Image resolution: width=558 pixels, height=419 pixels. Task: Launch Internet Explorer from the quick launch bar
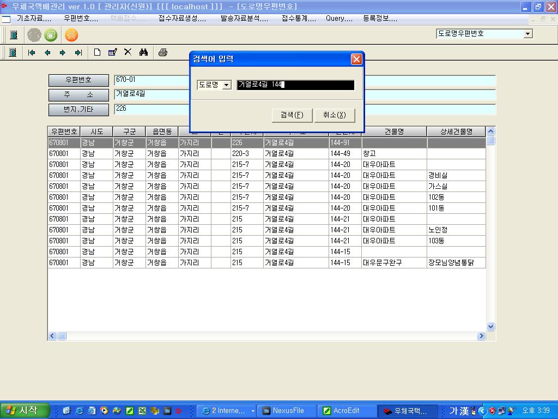tap(79, 411)
